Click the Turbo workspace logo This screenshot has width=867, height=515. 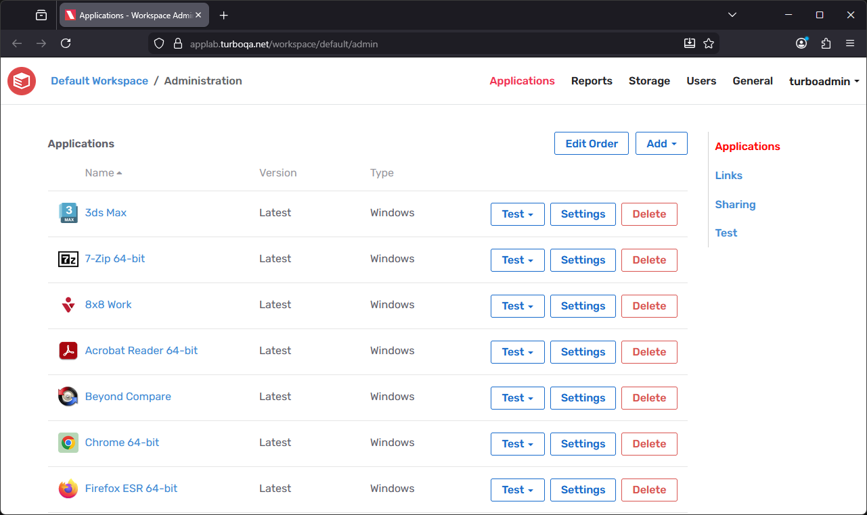pyautogui.click(x=21, y=80)
